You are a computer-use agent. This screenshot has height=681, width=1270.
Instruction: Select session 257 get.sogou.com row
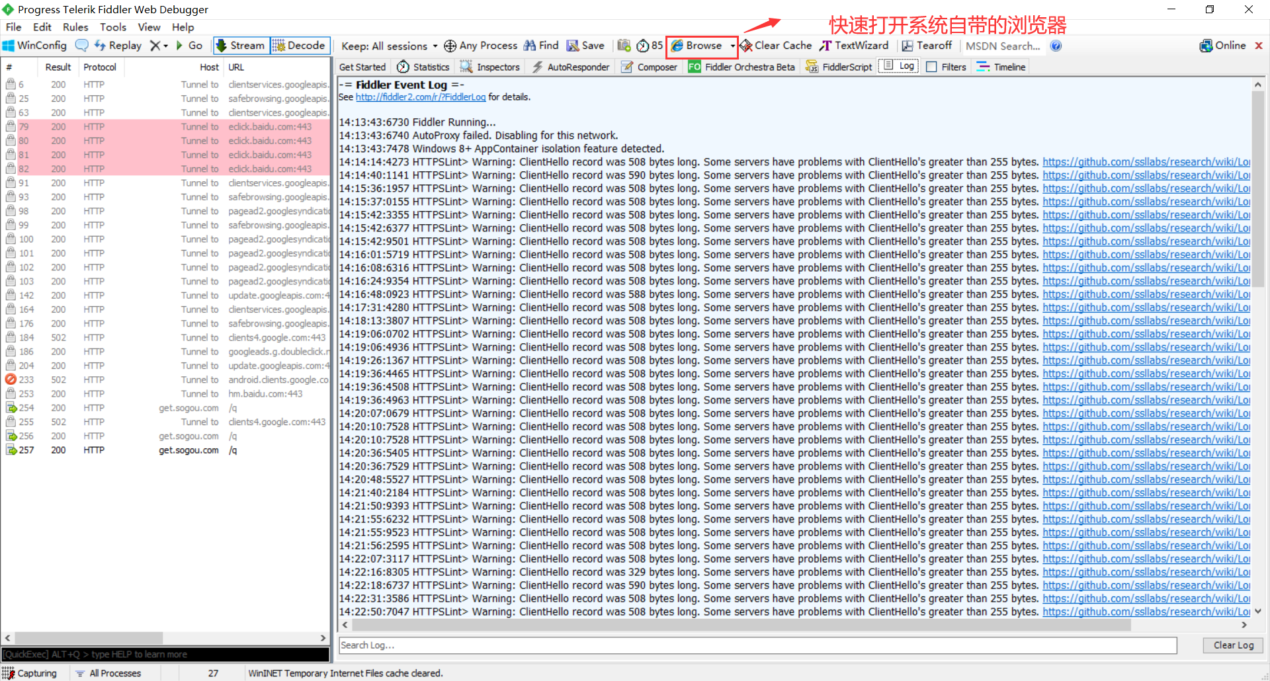(165, 450)
